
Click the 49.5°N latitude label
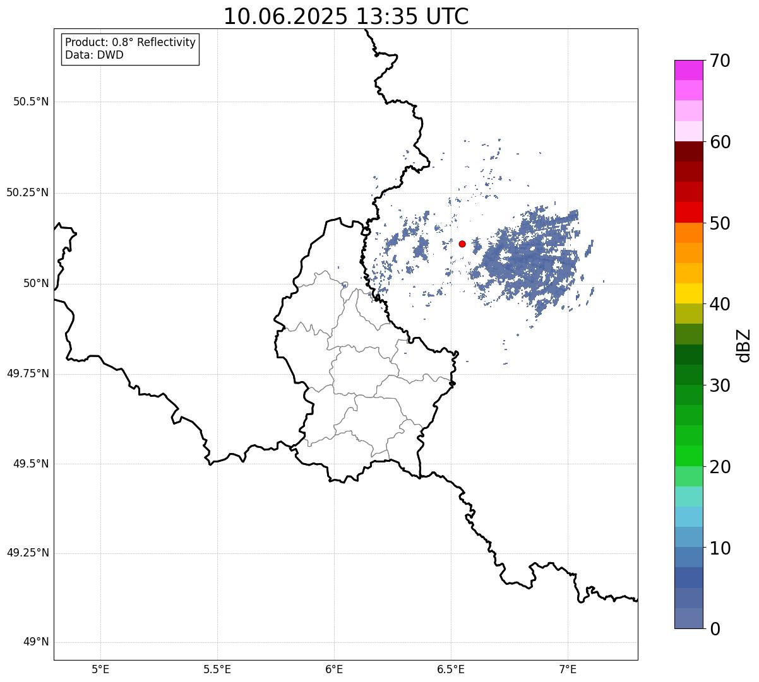tap(31, 464)
